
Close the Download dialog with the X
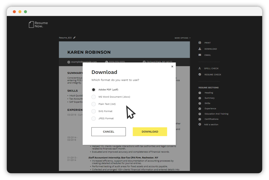[172, 66]
